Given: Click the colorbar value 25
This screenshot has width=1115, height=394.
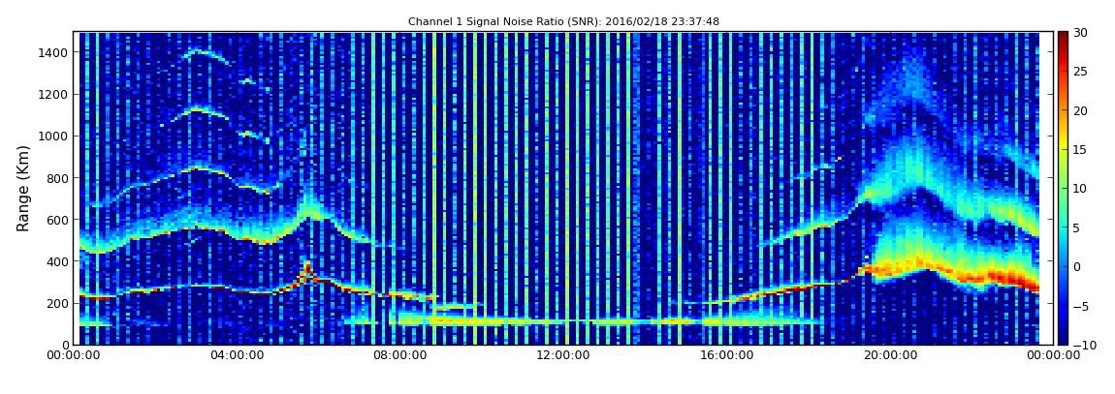Looking at the screenshot, I should click(1080, 72).
